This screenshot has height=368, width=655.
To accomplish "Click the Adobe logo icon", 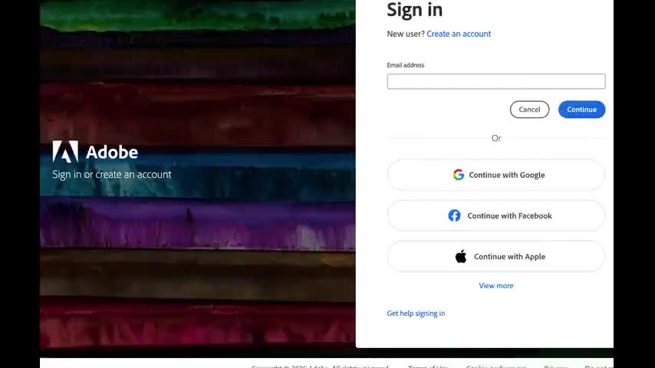I will click(x=65, y=151).
